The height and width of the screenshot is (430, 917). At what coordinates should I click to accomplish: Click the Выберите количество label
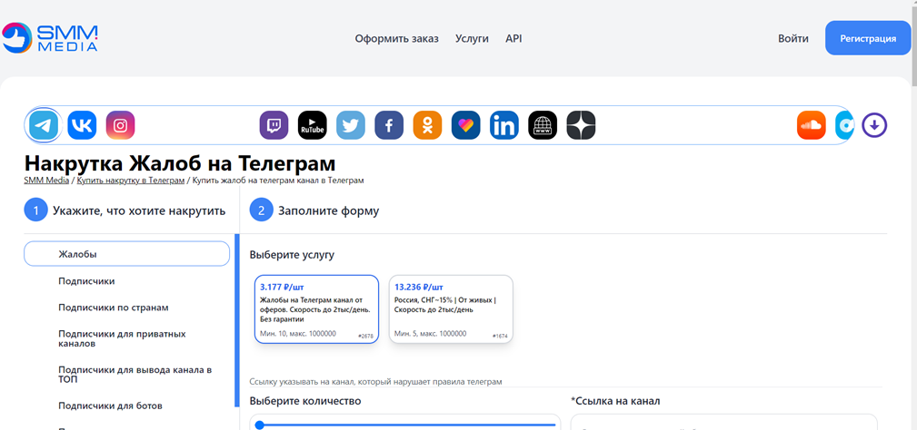tap(305, 401)
